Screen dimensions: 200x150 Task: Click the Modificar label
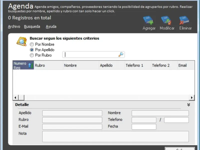(x=167, y=28)
